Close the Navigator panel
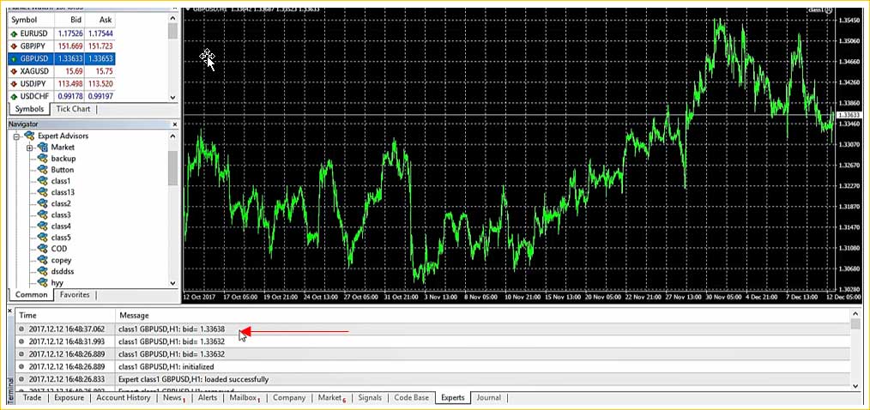Image resolution: width=870 pixels, height=410 pixels. coord(175,124)
